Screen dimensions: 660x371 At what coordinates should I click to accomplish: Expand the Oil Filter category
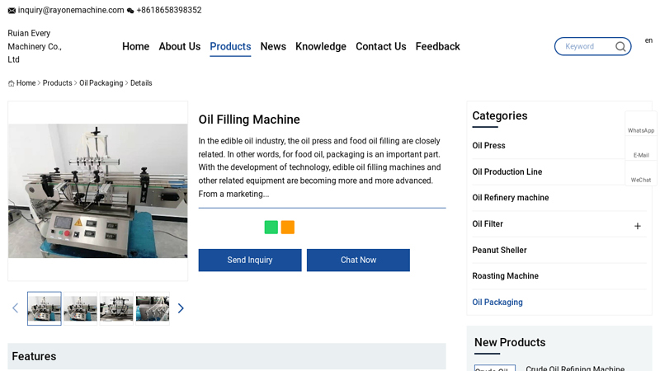637,226
